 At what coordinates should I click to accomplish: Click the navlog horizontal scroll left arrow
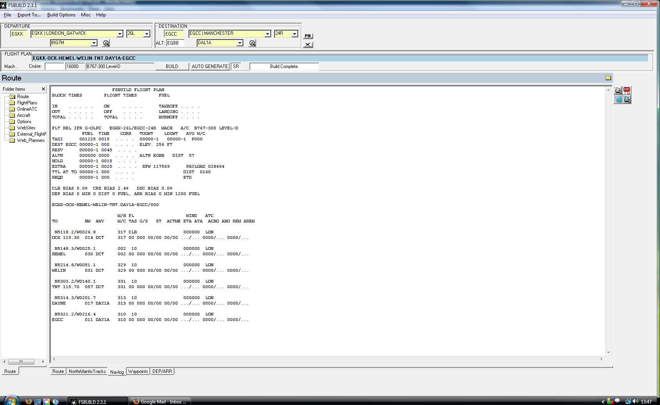[54, 359]
